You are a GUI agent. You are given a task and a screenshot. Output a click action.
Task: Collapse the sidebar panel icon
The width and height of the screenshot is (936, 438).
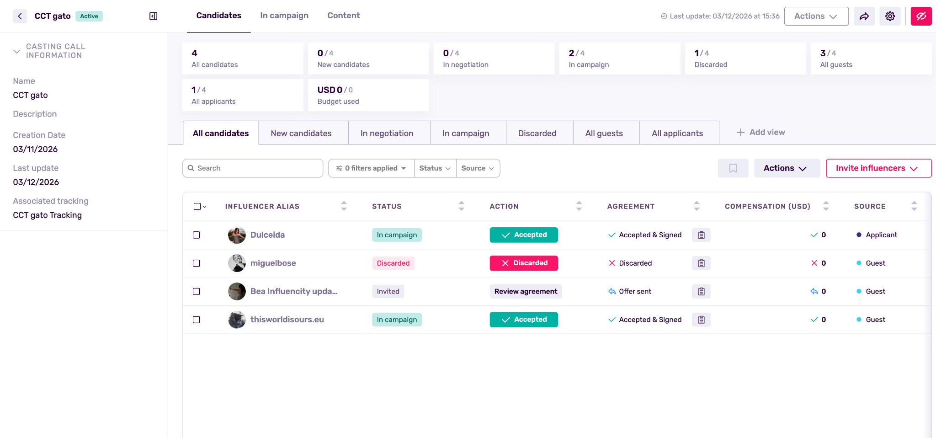click(154, 16)
